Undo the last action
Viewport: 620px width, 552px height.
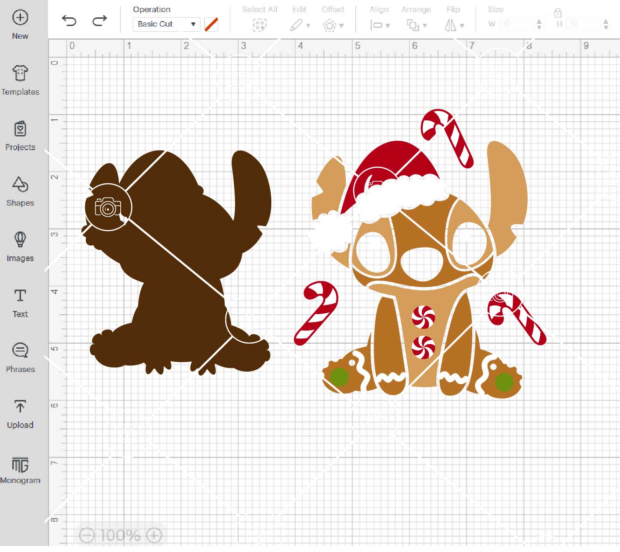point(69,21)
